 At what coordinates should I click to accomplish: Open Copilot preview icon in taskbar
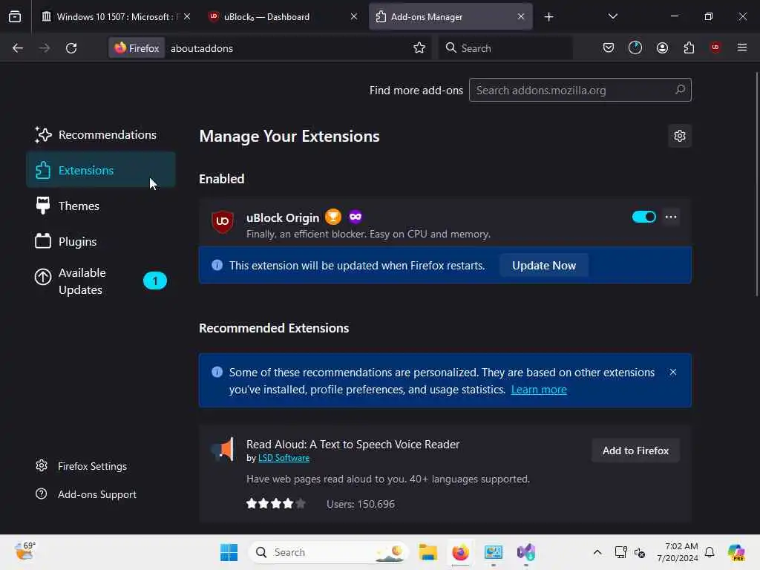[x=736, y=552]
